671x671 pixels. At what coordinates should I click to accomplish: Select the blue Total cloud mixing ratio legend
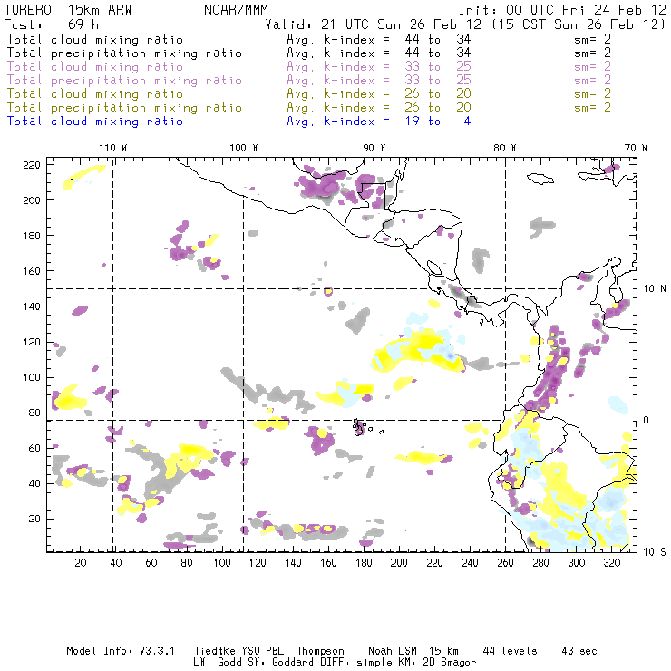94,122
